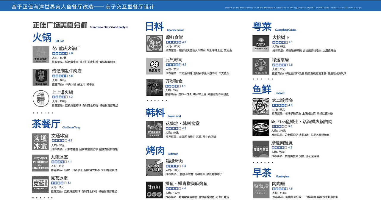Click the 烤肉 Barbecue heading
The width and height of the screenshot is (381, 214).
pos(155,150)
